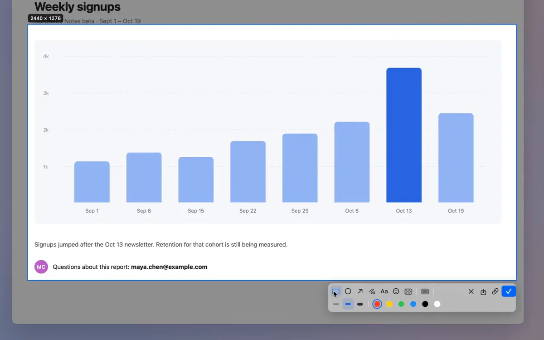Click 'Questions about this report:' text
This screenshot has width=544, height=340.
pyautogui.click(x=91, y=267)
